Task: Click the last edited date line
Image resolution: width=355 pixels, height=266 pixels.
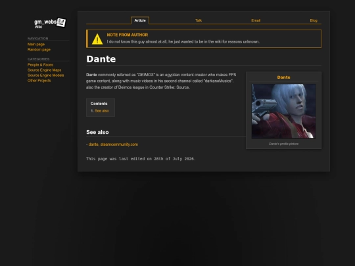Action: tap(141, 159)
